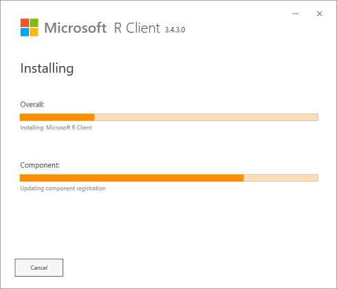
Task: Click the 'Installing: Microsoft R Client' status text
Action: 56,128
